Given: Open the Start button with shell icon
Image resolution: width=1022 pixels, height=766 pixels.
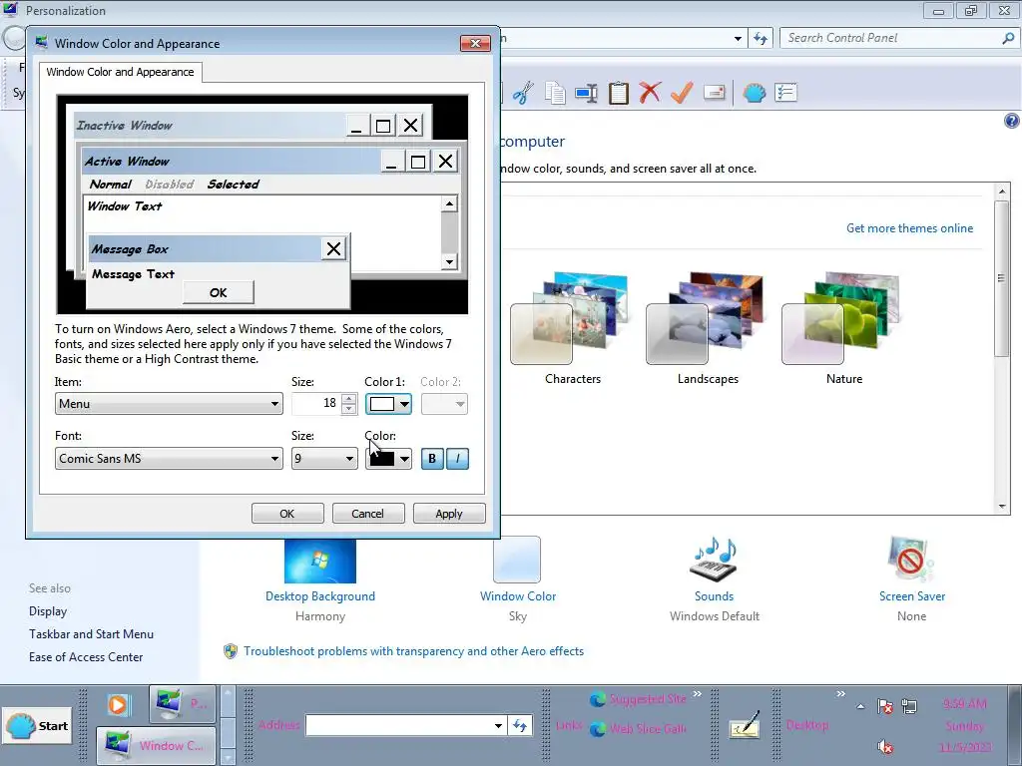Looking at the screenshot, I should [37, 726].
